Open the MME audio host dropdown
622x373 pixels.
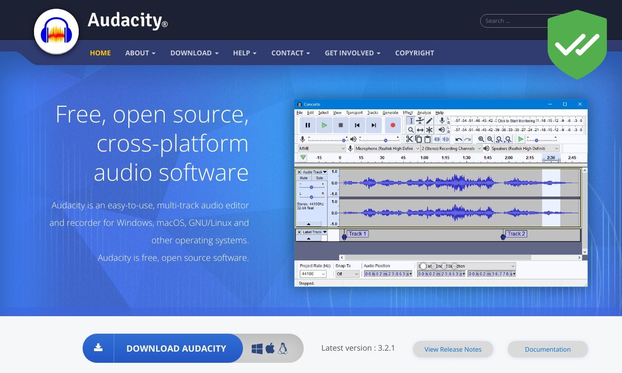322,149
